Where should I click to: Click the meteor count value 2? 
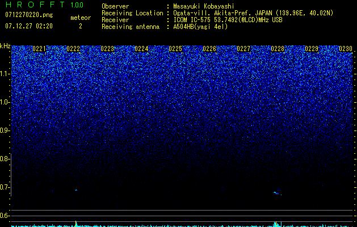coord(81,26)
